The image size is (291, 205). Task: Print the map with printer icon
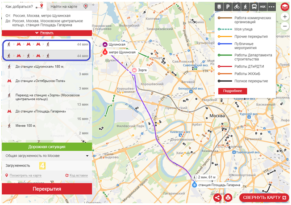(228, 197)
